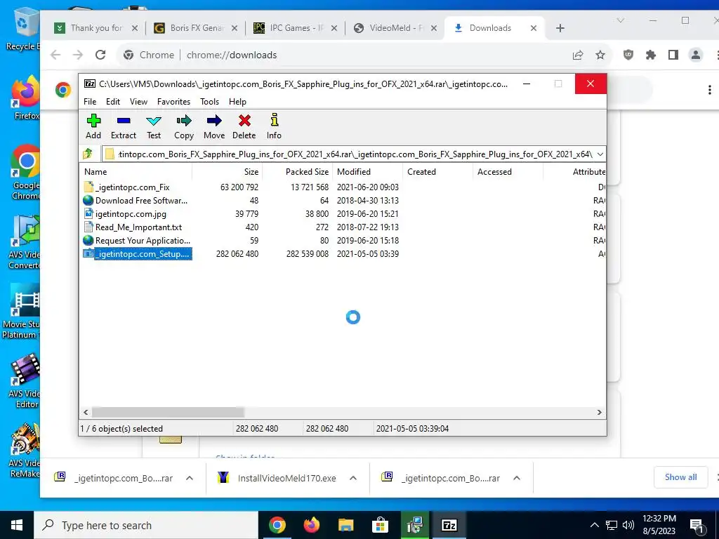Click the taskbar search box
The width and height of the screenshot is (719, 539).
pos(146,525)
